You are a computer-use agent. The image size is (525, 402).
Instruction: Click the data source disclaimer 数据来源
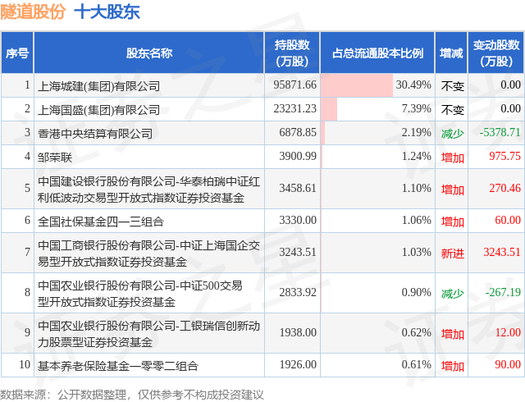pyautogui.click(x=132, y=395)
